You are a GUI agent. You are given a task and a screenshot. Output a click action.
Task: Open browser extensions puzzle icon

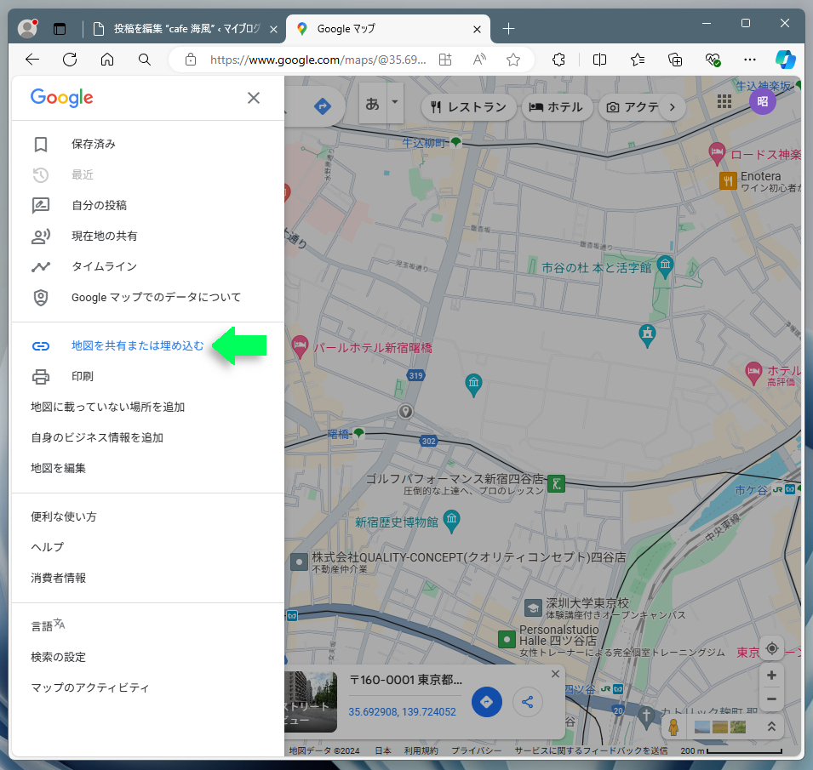pyautogui.click(x=558, y=60)
